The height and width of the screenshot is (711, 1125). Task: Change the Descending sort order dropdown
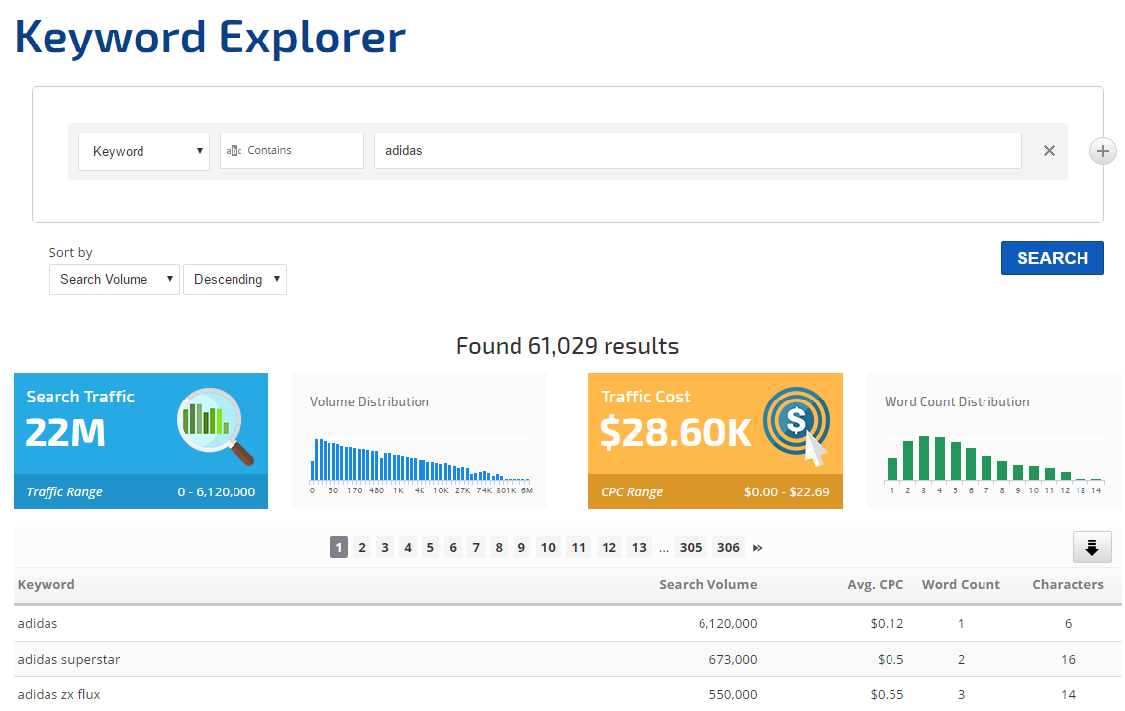click(234, 279)
